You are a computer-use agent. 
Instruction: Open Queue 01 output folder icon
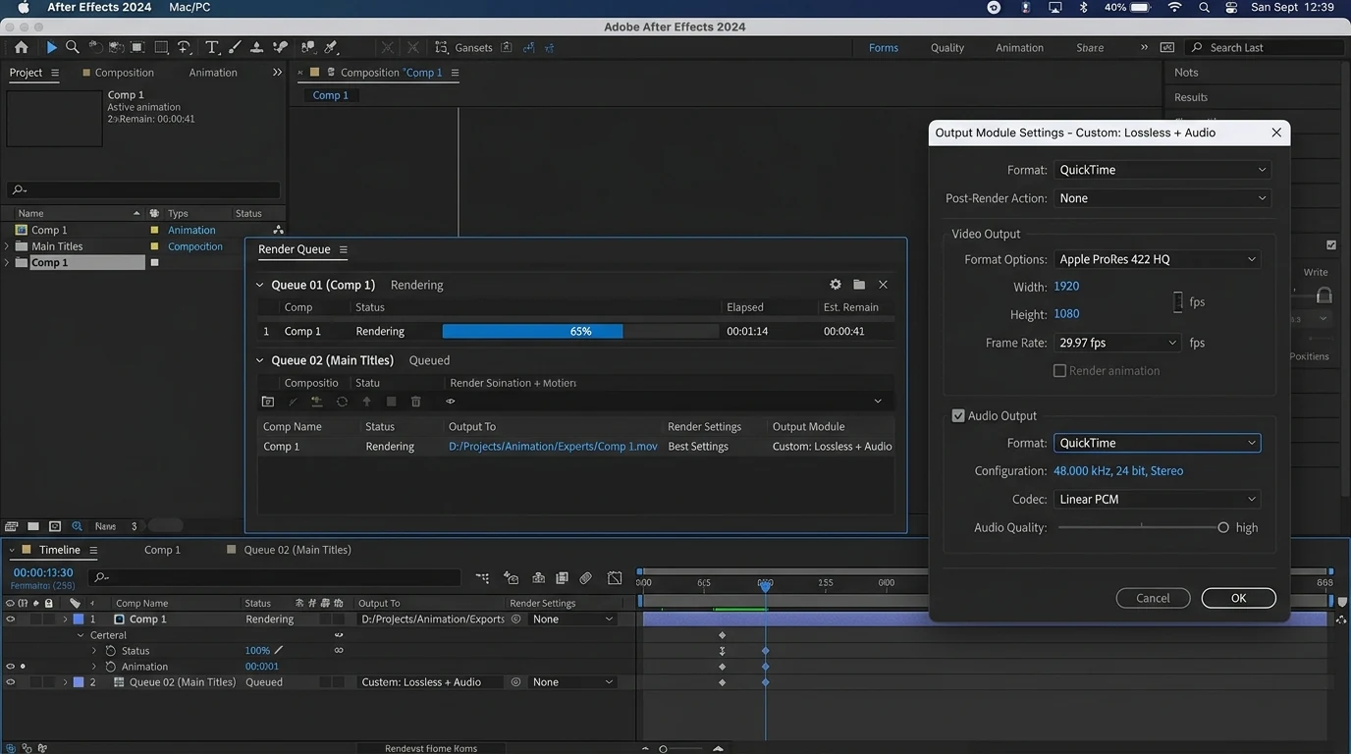pyautogui.click(x=859, y=285)
